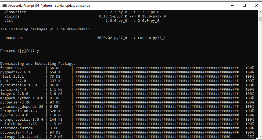Click the '6 KB' size for _anaconda_depends

[x=54, y=107]
